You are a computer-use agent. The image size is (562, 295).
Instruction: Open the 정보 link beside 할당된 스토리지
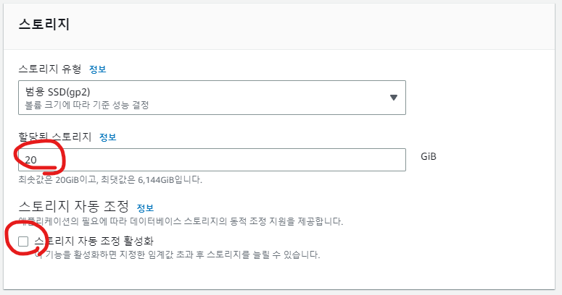(x=107, y=137)
